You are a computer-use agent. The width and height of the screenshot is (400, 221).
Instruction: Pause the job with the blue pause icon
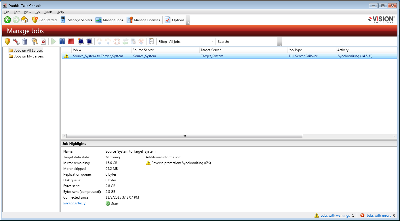[x=62, y=42]
